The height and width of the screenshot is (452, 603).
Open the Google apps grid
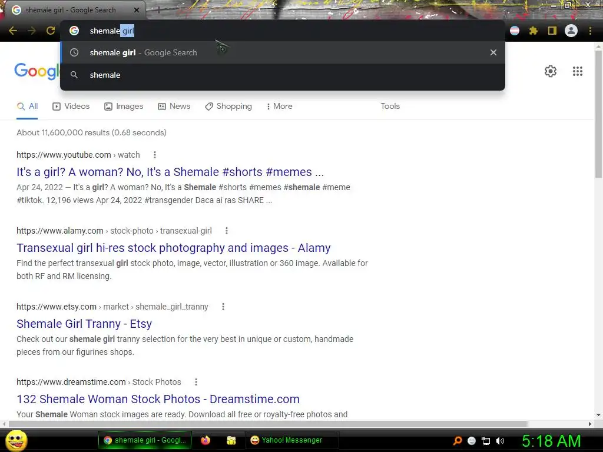point(578,71)
